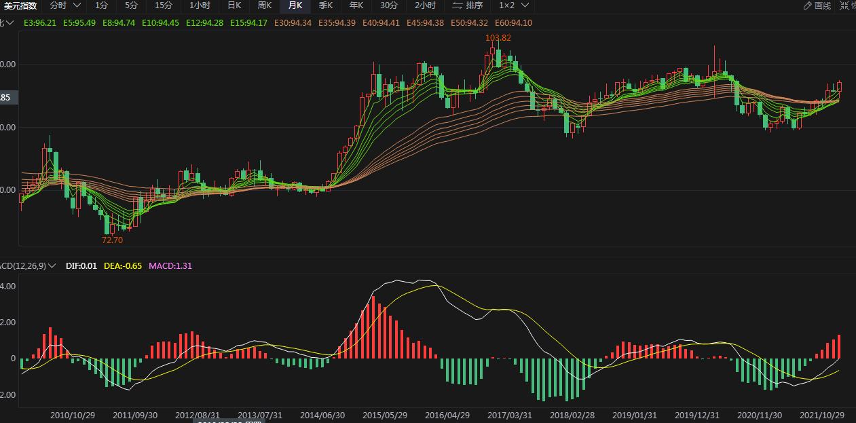856x423 pixels.
Task: Click the 排序 sort swap icon
Action: tap(458, 5)
